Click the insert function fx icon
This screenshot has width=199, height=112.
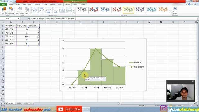(29, 19)
